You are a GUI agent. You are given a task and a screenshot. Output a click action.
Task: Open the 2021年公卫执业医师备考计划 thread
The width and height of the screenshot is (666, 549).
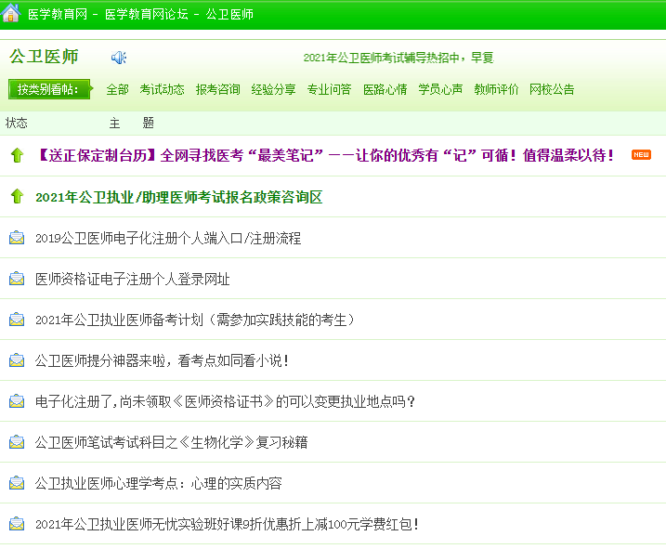[x=195, y=320]
